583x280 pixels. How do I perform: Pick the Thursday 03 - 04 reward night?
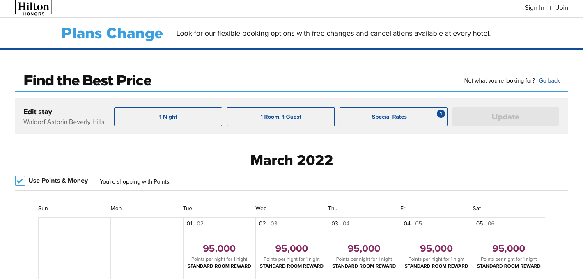(364, 248)
